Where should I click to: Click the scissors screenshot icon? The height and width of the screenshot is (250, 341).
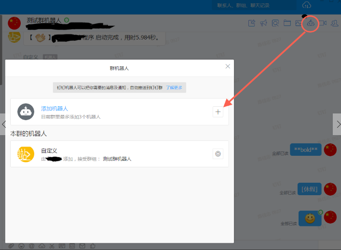pos(52,246)
